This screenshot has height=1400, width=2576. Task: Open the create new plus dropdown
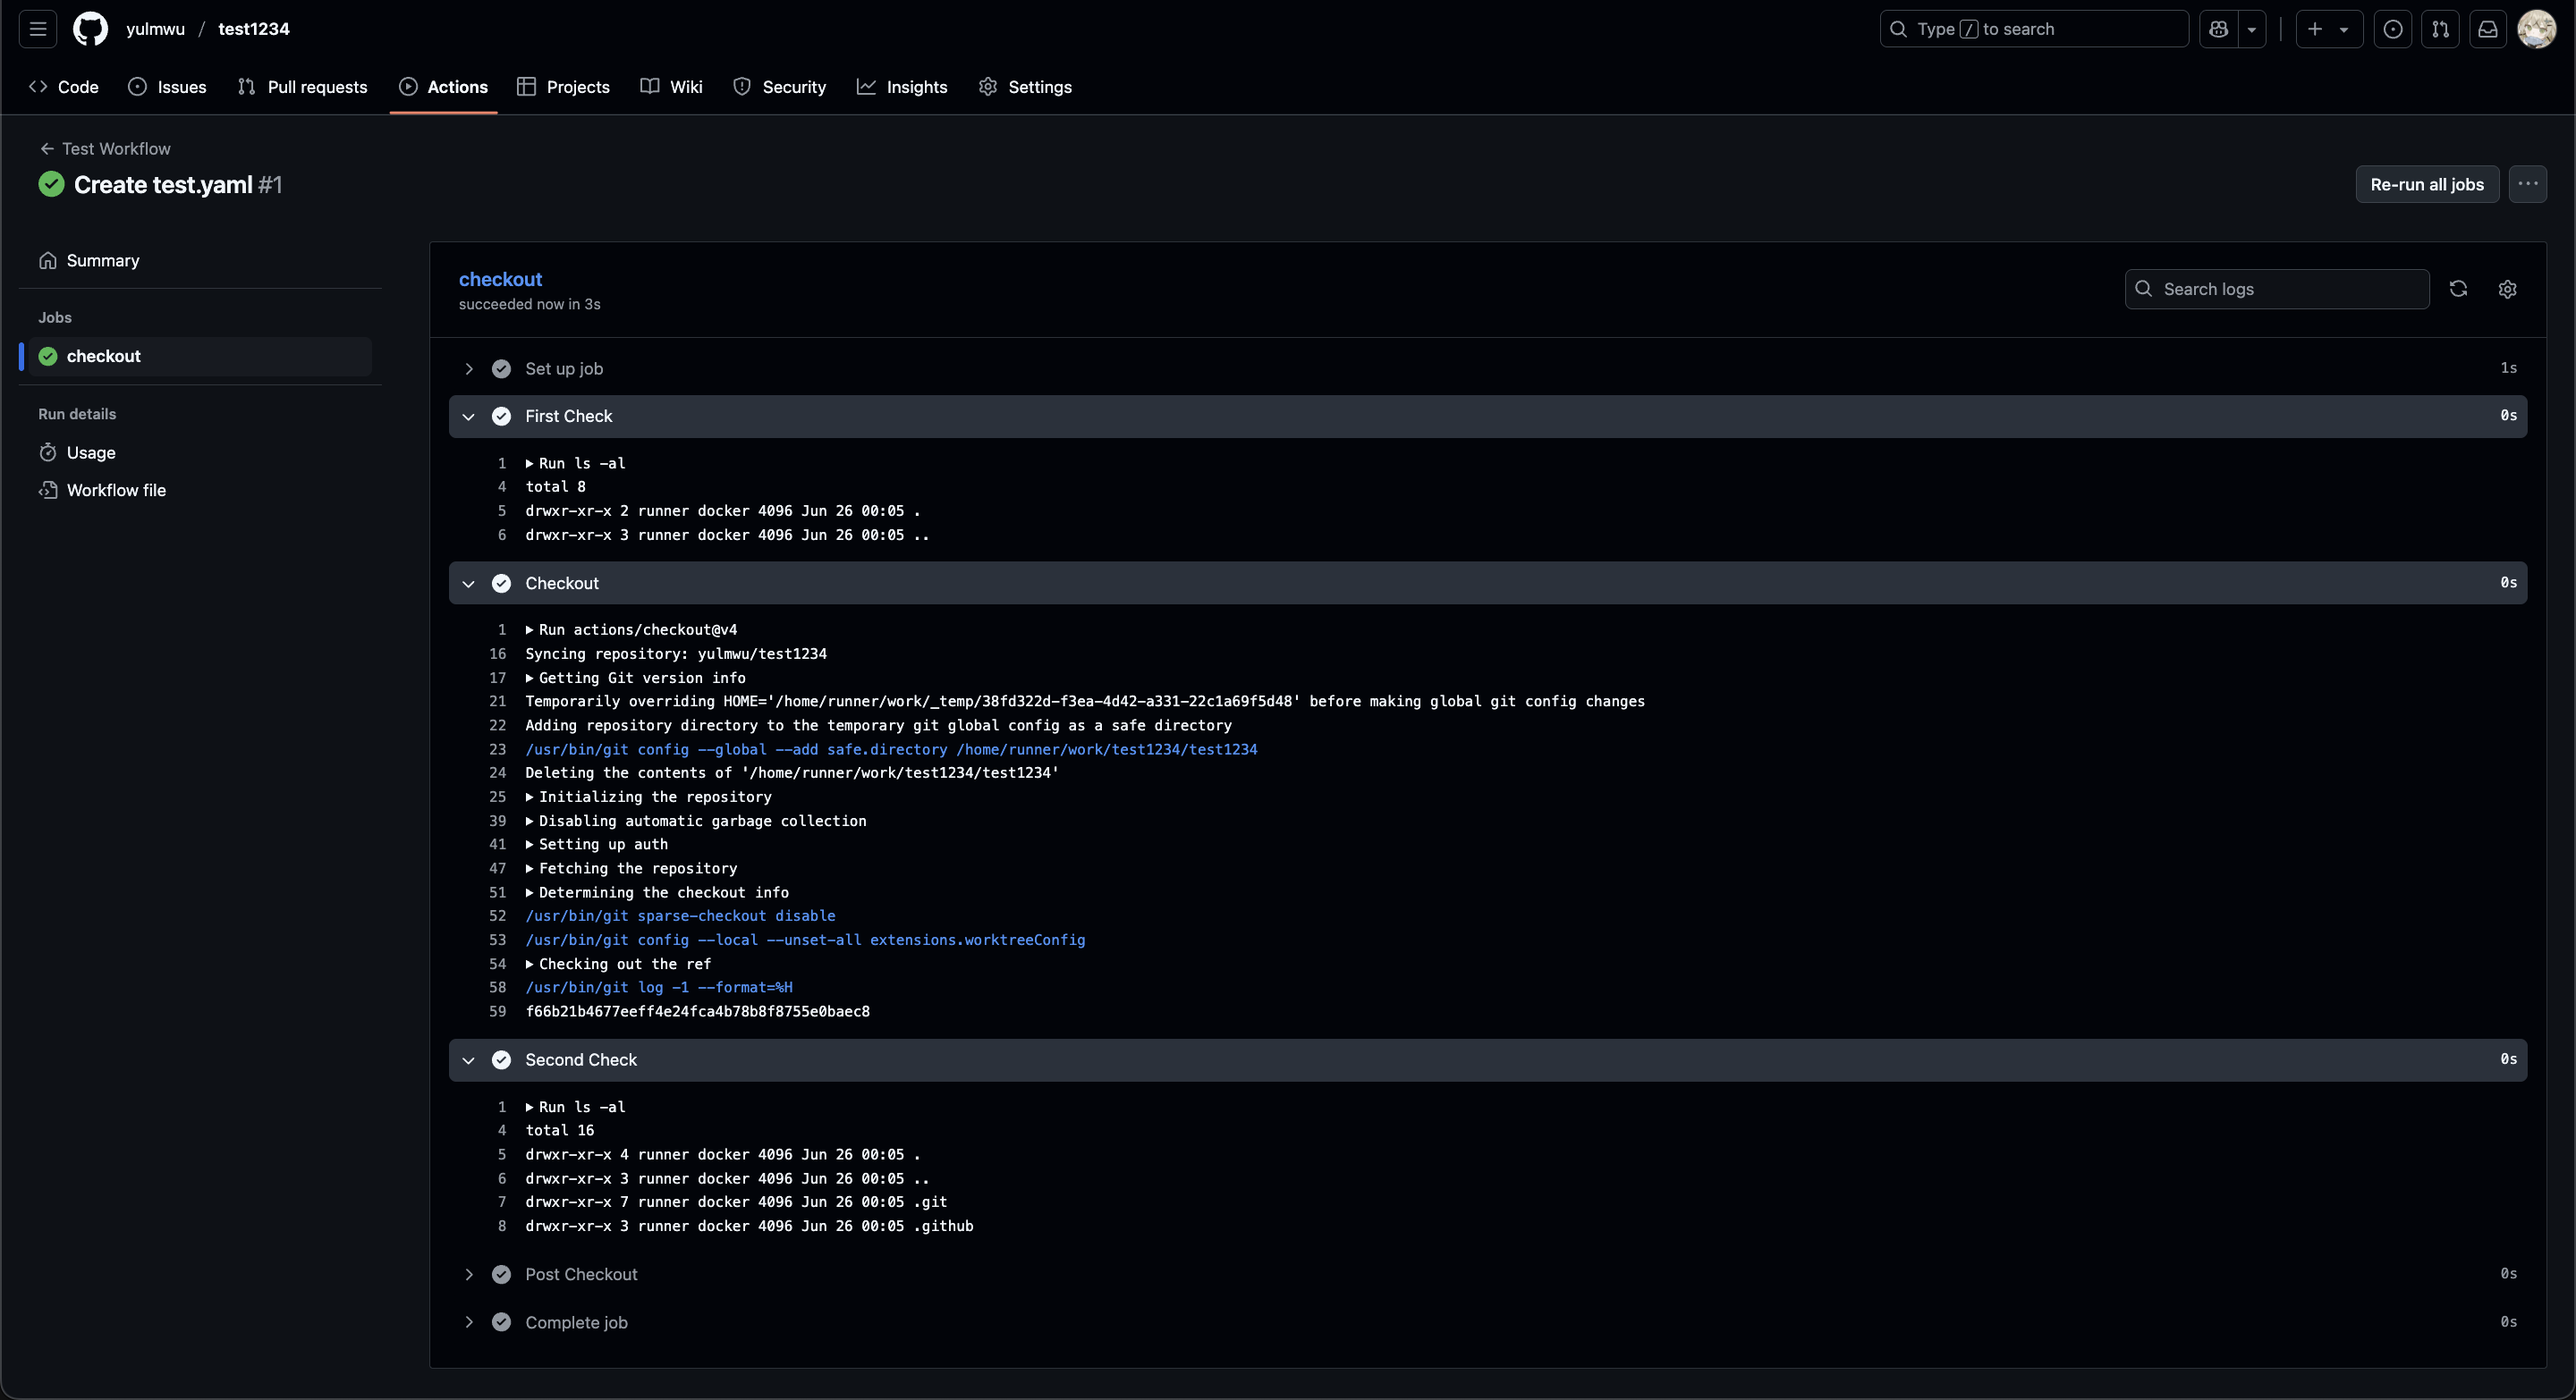(2328, 29)
